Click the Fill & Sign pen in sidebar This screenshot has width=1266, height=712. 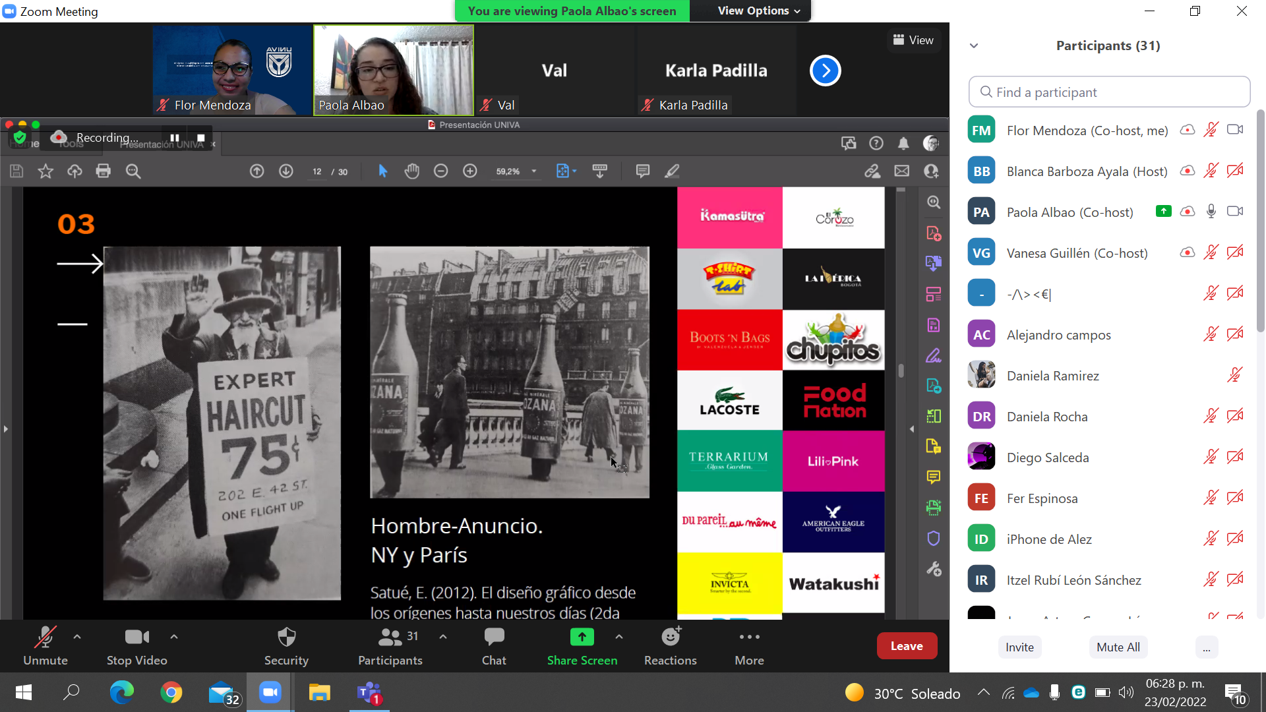[x=934, y=356]
